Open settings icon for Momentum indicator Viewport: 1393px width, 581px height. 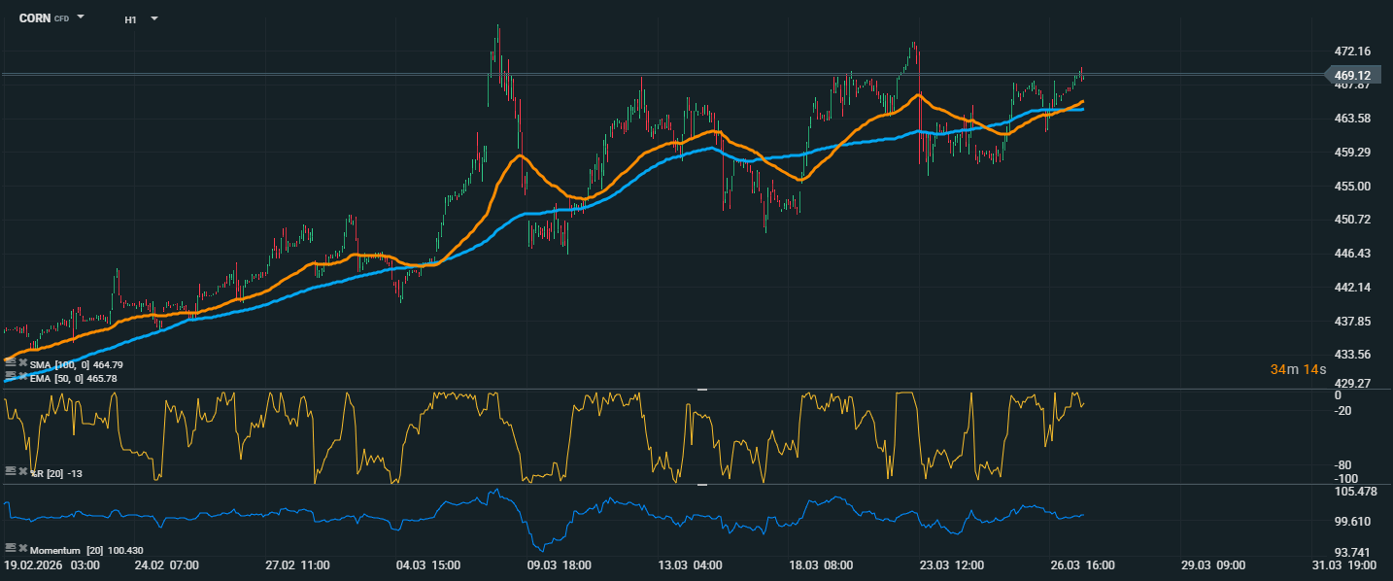10,549
